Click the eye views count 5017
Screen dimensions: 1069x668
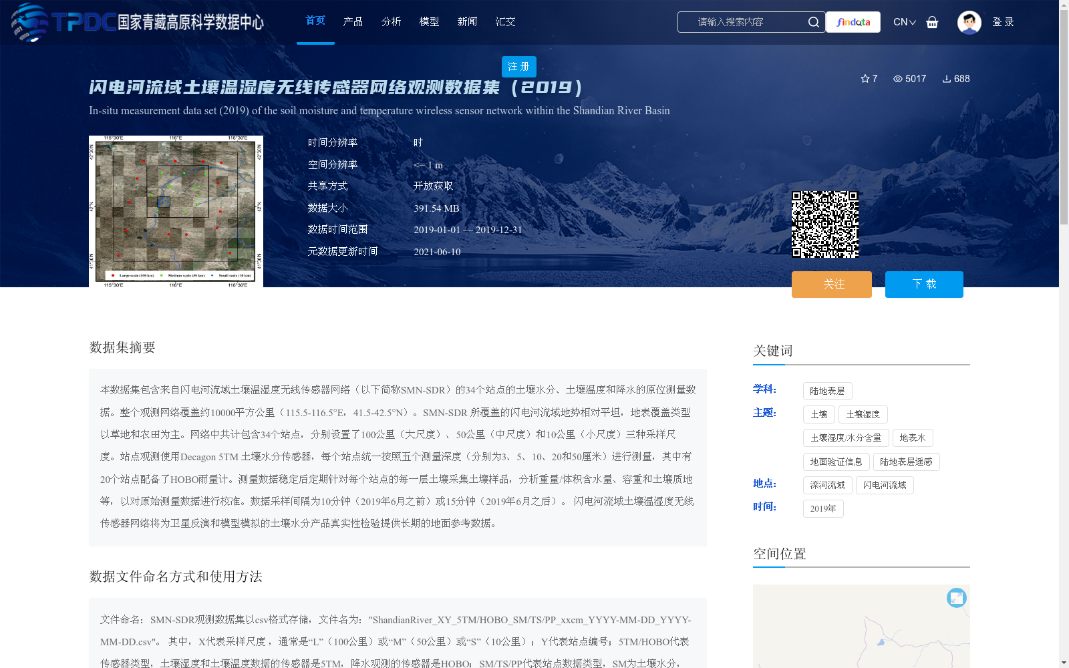pyautogui.click(x=909, y=79)
